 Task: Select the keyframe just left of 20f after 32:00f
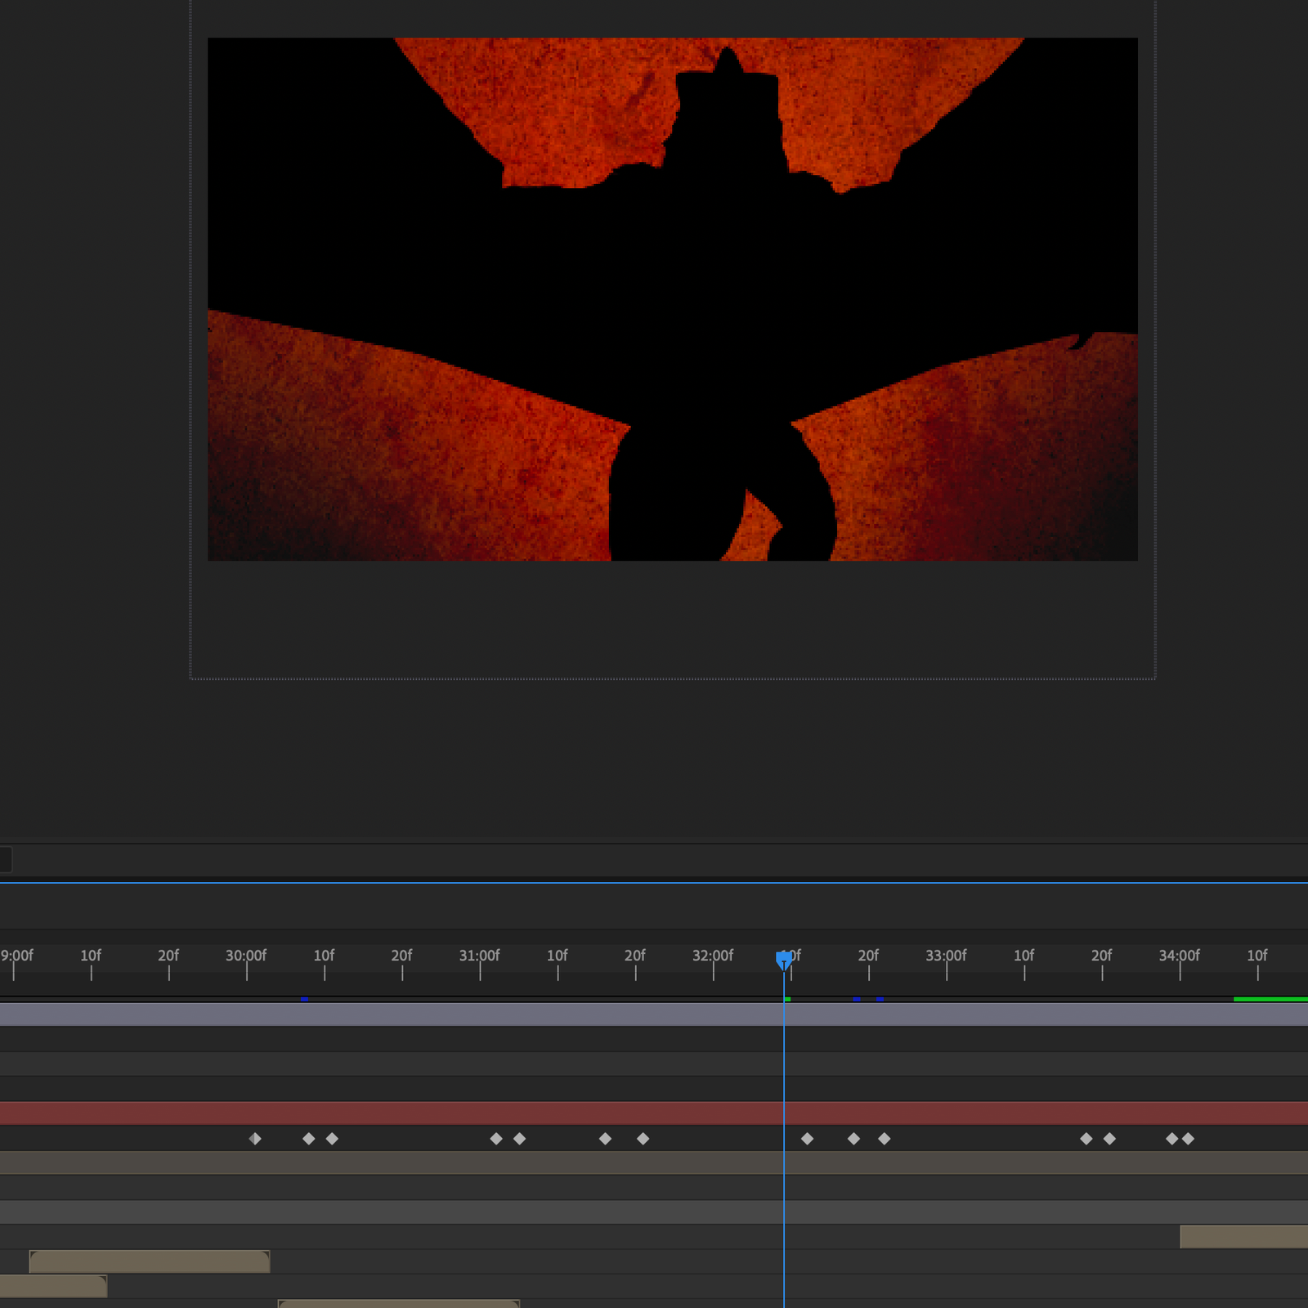coord(853,1139)
